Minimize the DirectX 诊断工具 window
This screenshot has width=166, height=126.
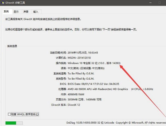pos(150,3)
